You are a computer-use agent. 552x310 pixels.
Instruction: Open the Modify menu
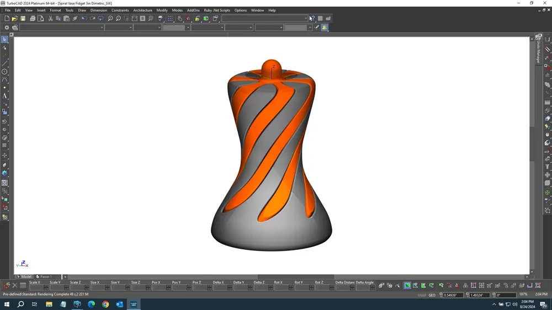click(x=162, y=10)
